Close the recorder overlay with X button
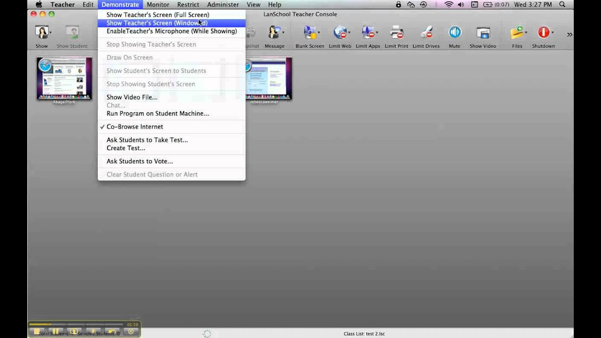Image resolution: width=601 pixels, height=338 pixels. click(x=131, y=331)
